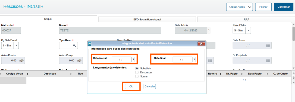Click the Fechar button
Viewport: 295px width, 102px height.
point(263,7)
